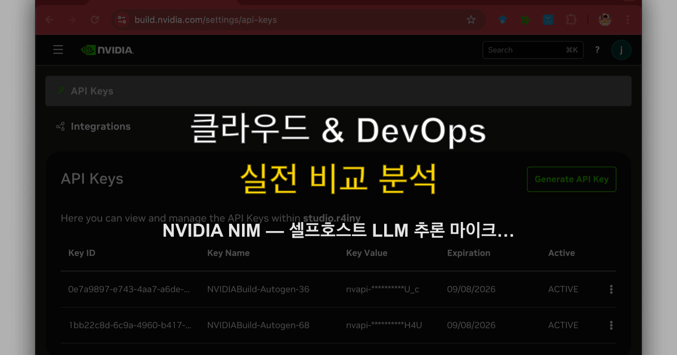
Task: Click the NVIDIA logo
Action: tap(107, 50)
